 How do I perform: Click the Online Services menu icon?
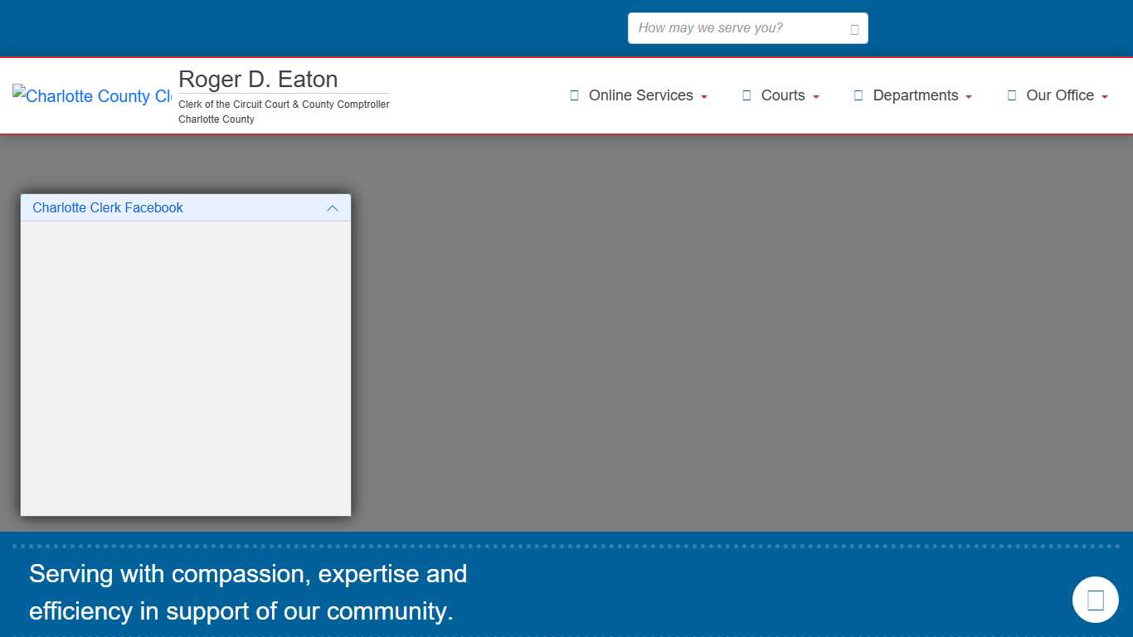(574, 95)
